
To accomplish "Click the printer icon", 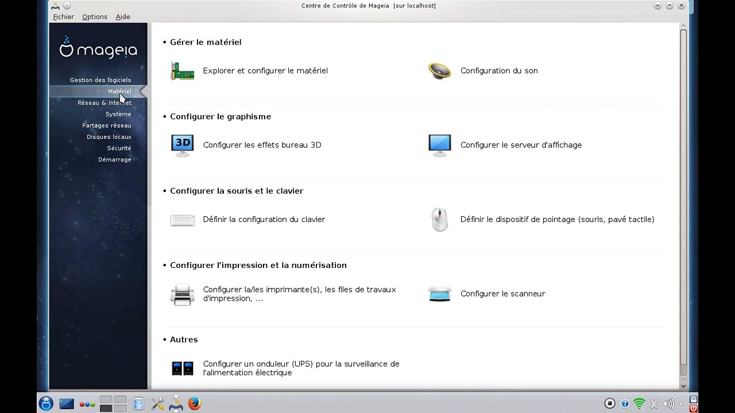I will coord(183,294).
